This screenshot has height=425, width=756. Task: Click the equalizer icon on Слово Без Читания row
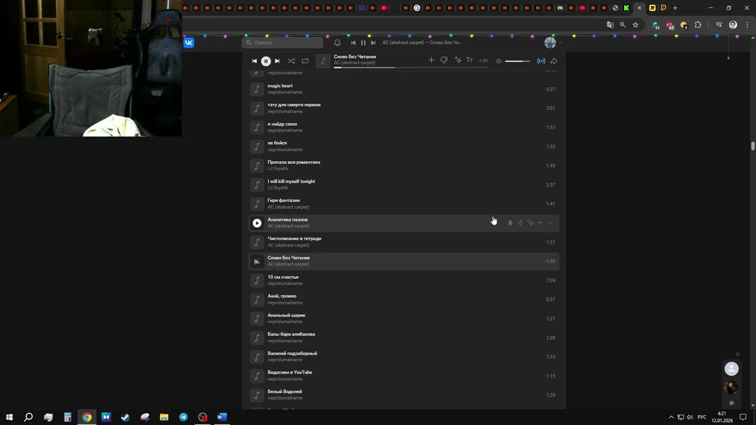[257, 261]
